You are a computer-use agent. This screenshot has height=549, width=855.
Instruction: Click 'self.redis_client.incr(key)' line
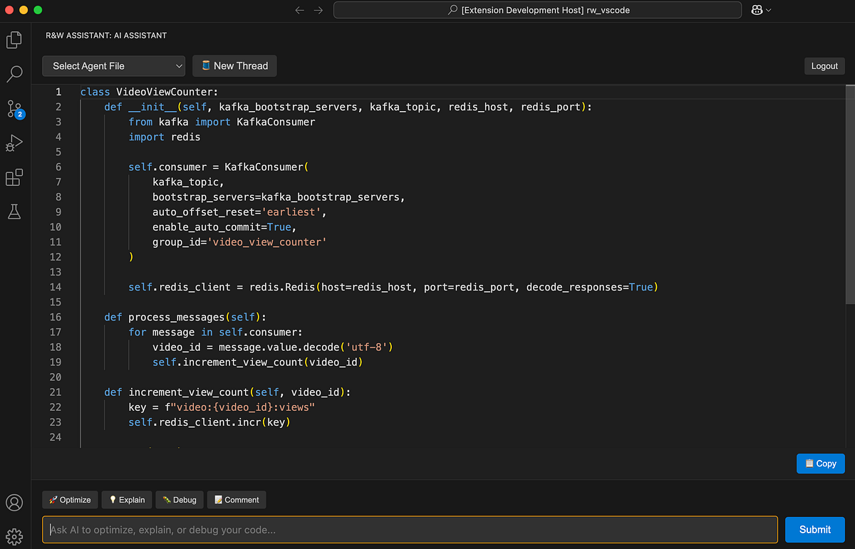(209, 422)
